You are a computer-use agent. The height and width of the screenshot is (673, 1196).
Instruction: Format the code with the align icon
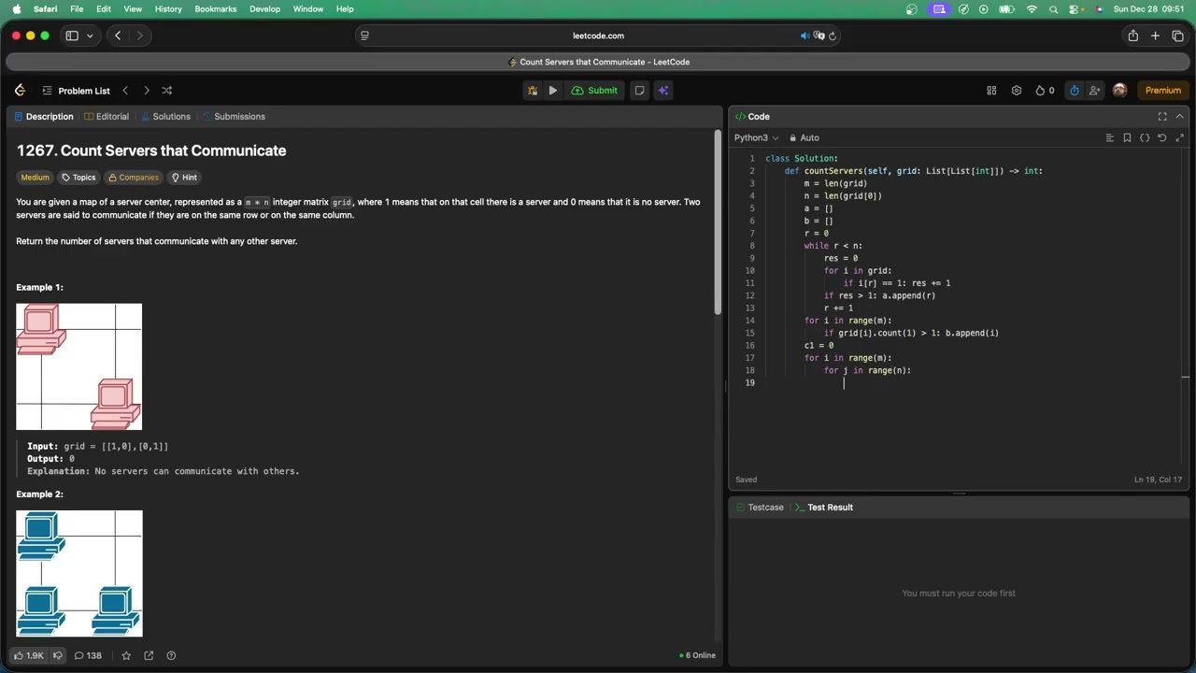tap(1110, 137)
